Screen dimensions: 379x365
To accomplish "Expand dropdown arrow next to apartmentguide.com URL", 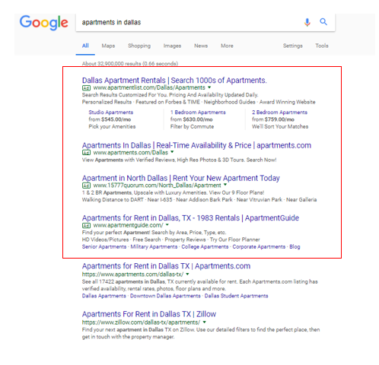I will (167, 225).
